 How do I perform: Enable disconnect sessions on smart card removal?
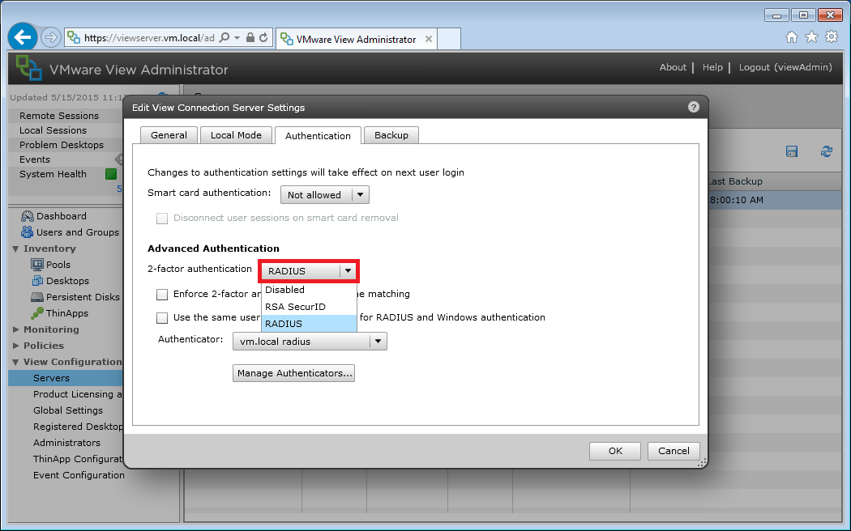tap(162, 219)
